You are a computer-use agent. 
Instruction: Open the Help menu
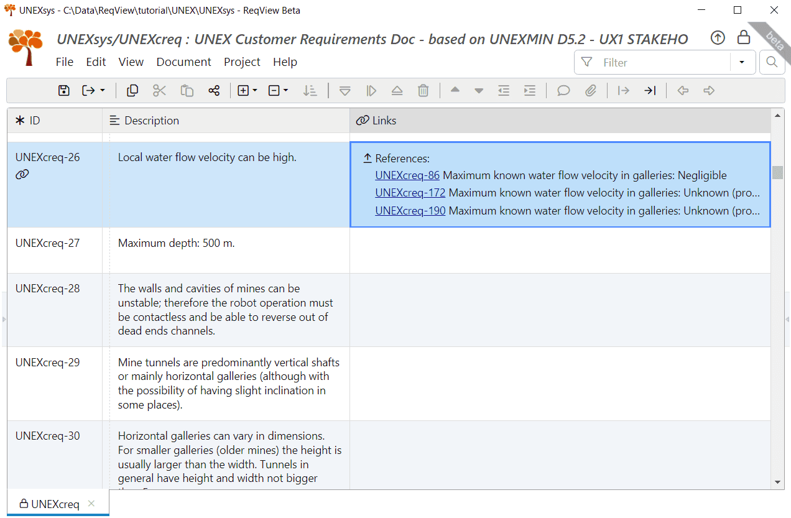[x=285, y=62]
